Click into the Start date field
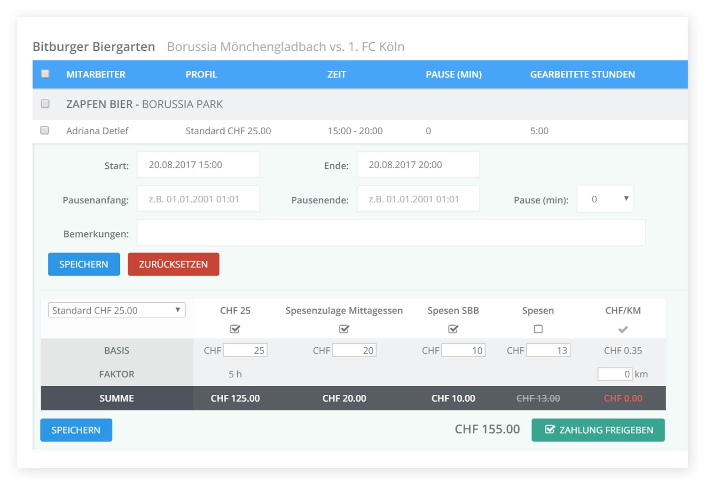705x490 pixels. tap(198, 165)
